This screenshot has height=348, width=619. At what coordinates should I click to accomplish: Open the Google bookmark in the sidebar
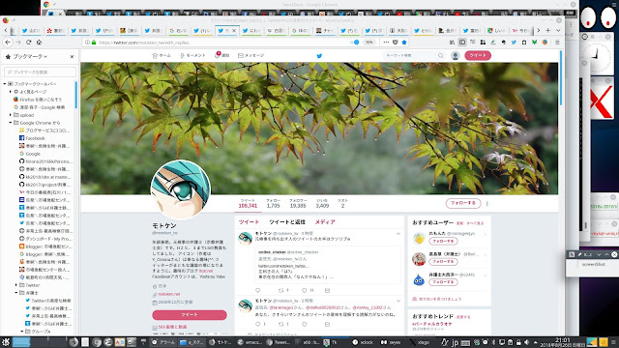pos(30,154)
